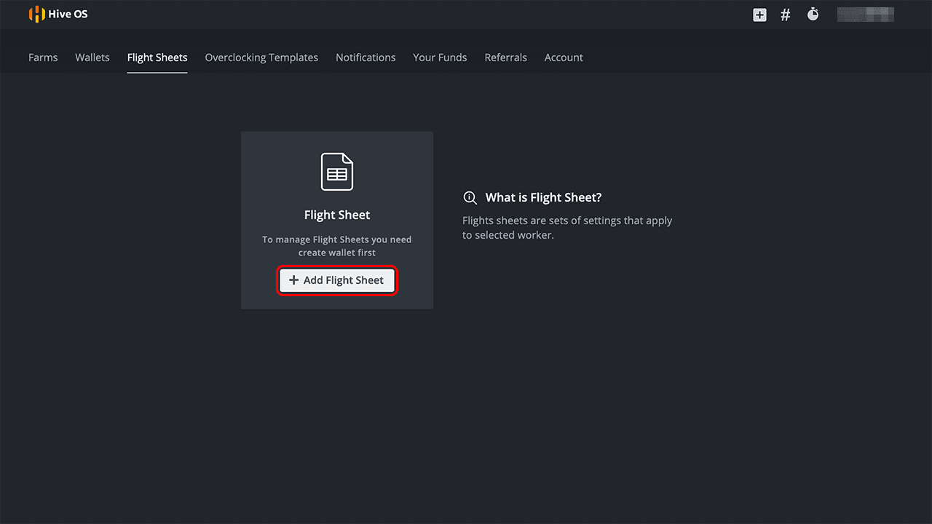Image resolution: width=932 pixels, height=524 pixels.
Task: View the Your Funds tab
Action: pos(440,57)
